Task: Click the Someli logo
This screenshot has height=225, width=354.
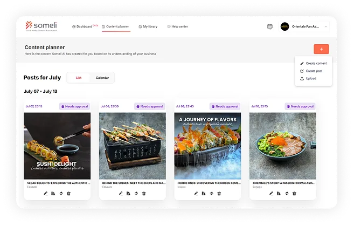Action: coord(41,26)
